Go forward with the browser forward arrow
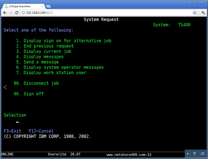This screenshot has width=208, height=159. [11, 13]
